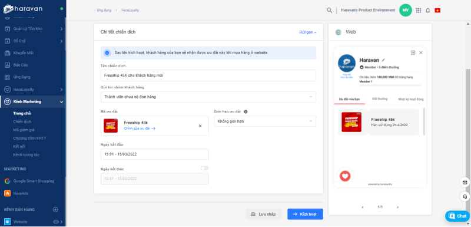Select Đổi thưởng tab
Viewport: 471px width, 227px height.
point(380,99)
